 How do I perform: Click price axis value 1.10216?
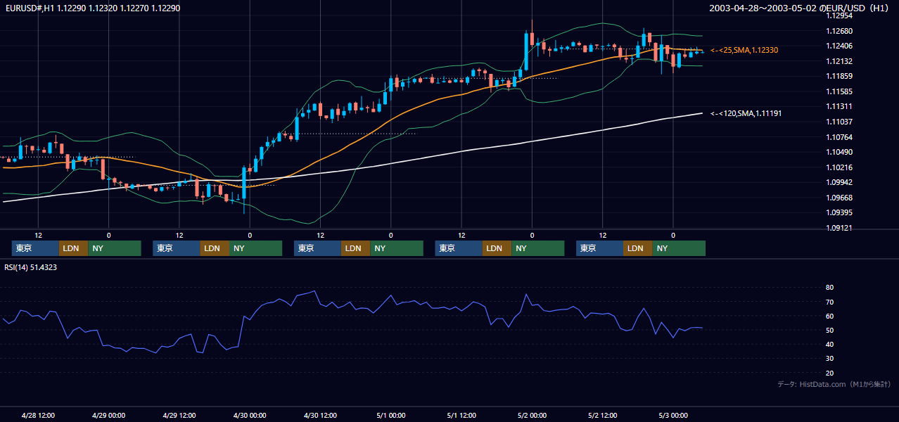(840, 167)
